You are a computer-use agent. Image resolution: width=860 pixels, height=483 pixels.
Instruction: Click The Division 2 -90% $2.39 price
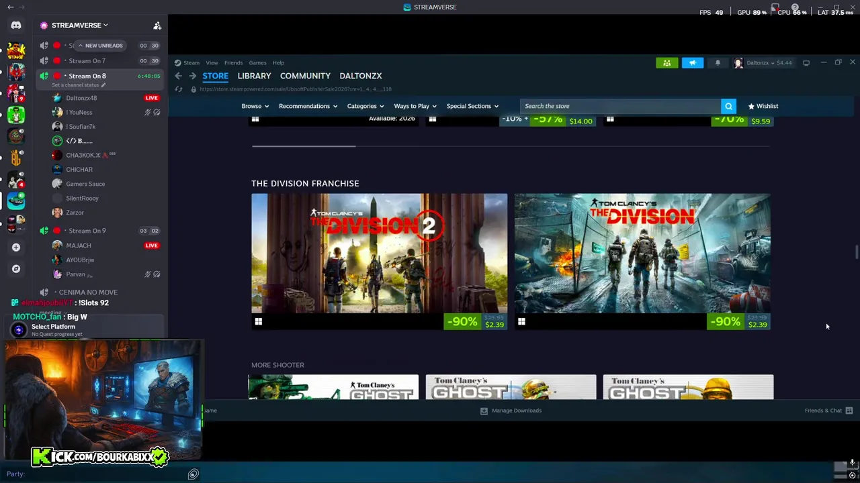[476, 321]
